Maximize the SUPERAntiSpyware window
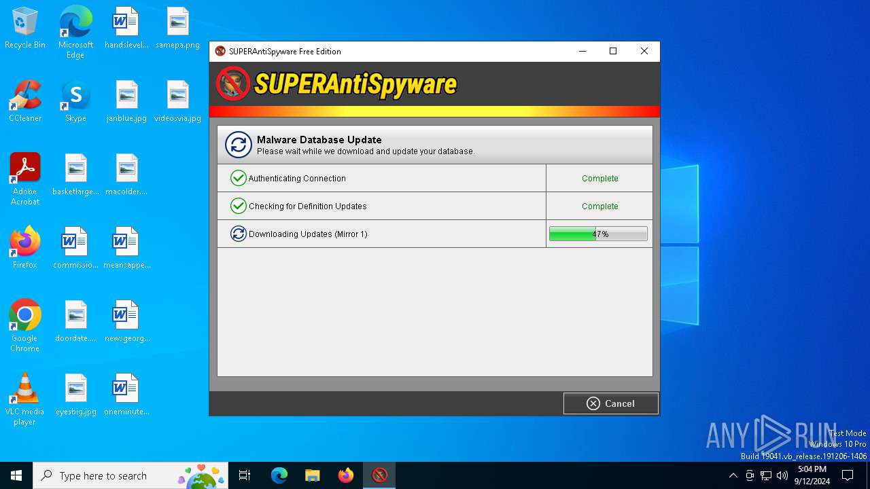Screen dimensions: 870x489 tap(613, 52)
